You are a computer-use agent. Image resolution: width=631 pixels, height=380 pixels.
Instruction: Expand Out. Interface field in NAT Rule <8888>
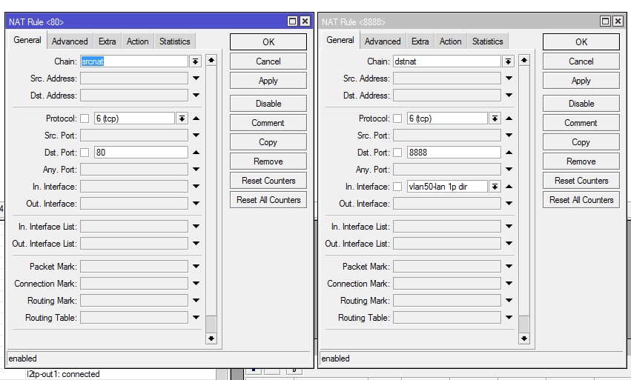click(509, 204)
